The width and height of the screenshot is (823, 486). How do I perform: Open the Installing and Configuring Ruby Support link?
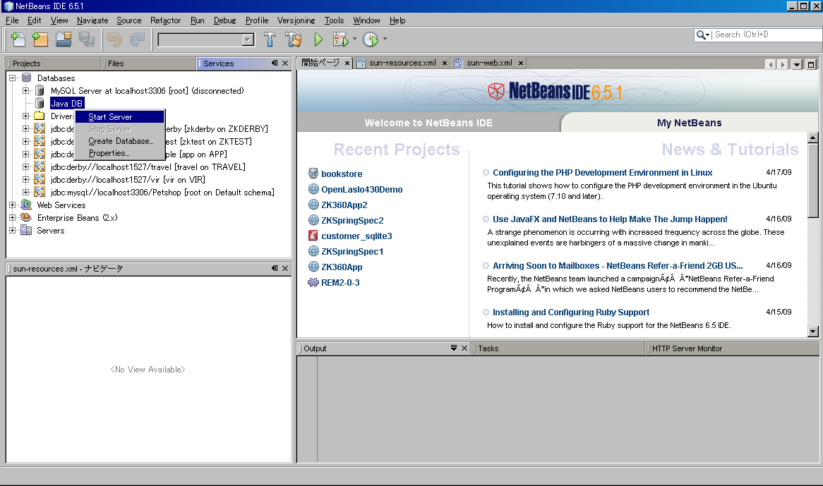[x=570, y=312]
